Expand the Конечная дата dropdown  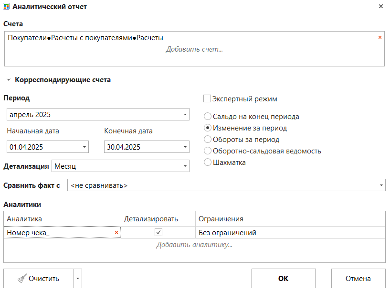[185, 147]
